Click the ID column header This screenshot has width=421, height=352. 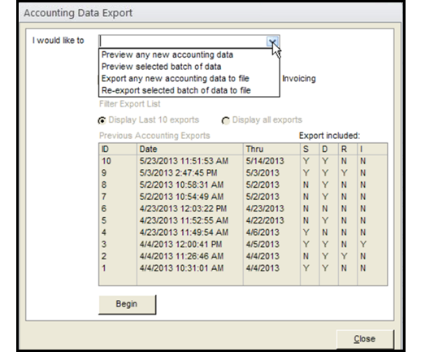pyautogui.click(x=118, y=150)
